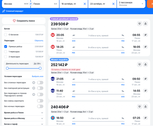Expand Время рейса в Пекин section

pos(24,113)
